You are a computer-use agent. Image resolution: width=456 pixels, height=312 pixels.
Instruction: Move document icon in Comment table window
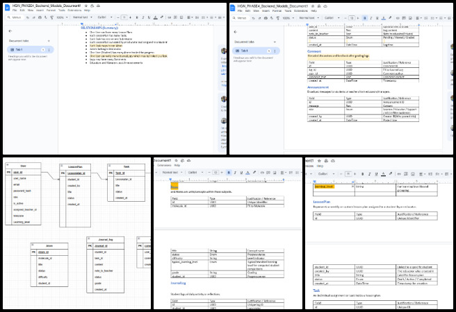319,6
